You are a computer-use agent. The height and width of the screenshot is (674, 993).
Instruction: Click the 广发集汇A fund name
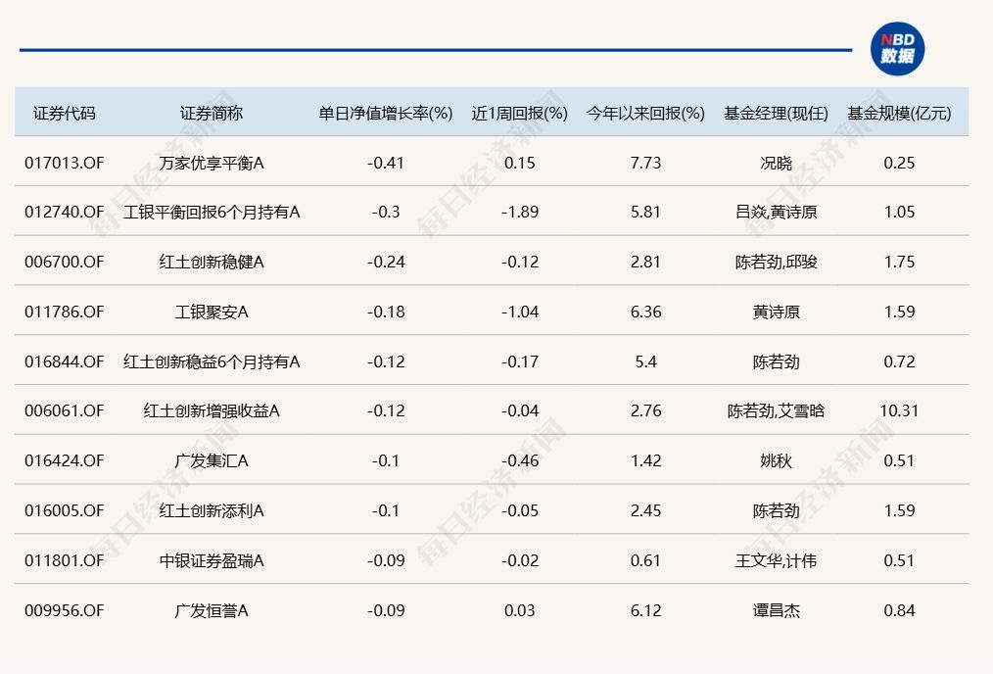[212, 460]
